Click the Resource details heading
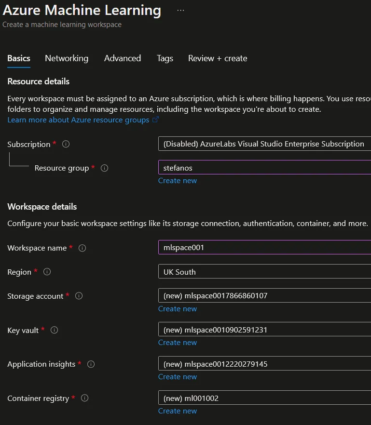 [x=38, y=81]
